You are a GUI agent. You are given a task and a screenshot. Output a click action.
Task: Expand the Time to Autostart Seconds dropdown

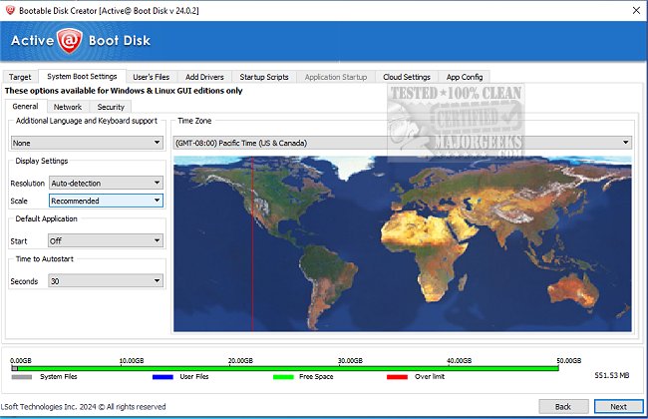click(x=106, y=281)
